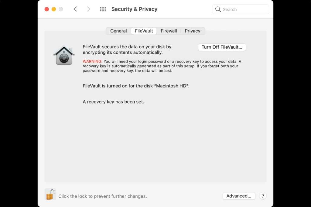Click the yellow minimize control
Image resolution: width=311 pixels, height=207 pixels.
53,9
